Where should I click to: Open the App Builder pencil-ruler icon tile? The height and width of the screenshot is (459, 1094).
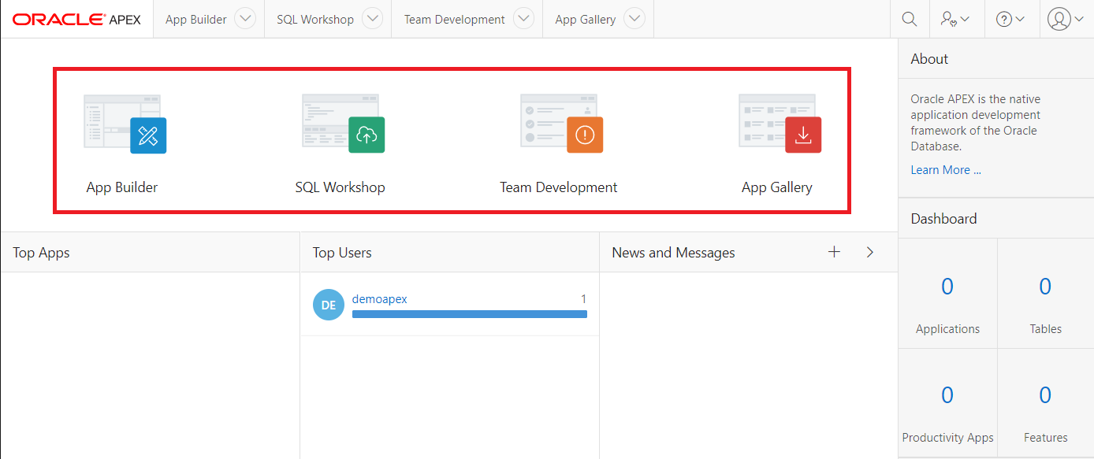(147, 135)
